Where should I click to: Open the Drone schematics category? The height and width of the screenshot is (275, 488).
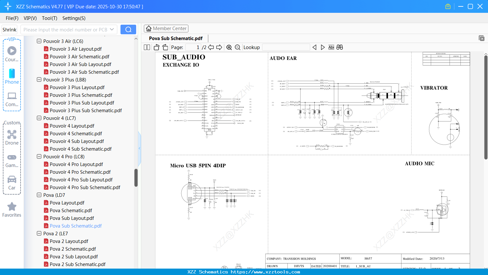tap(12, 137)
